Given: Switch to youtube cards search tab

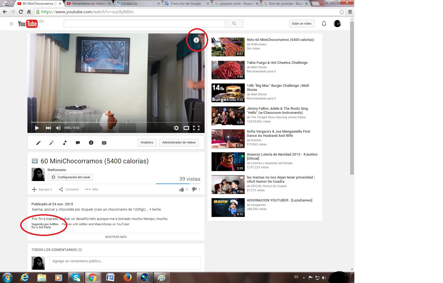Looking at the screenshot, I should pos(236,4).
